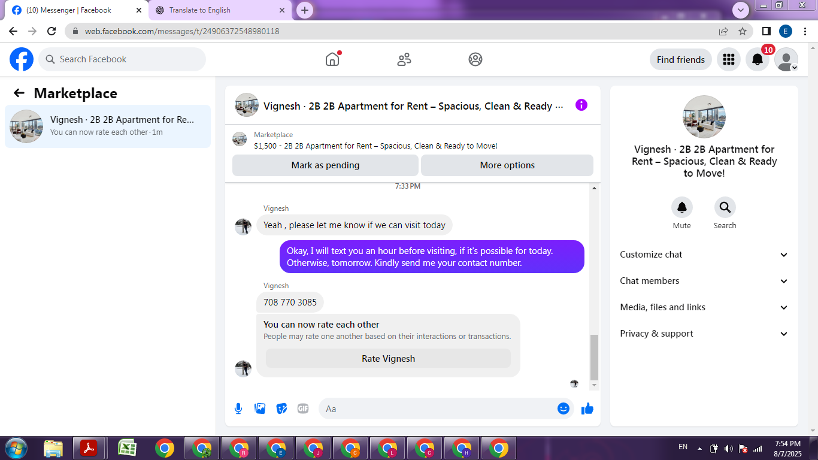Open the account profile menu
The width and height of the screenshot is (818, 460).
click(786, 59)
